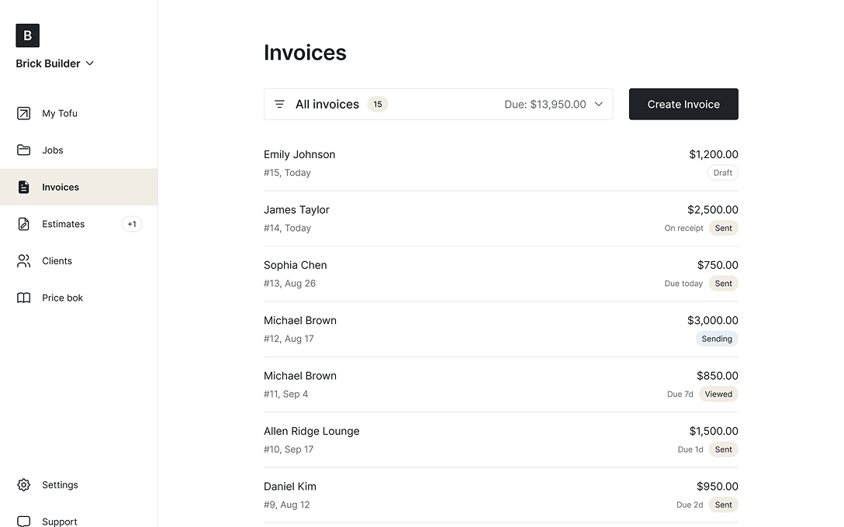Screen dimensions: 844x527
Task: Click the Create Invoice button
Action: 683,105
